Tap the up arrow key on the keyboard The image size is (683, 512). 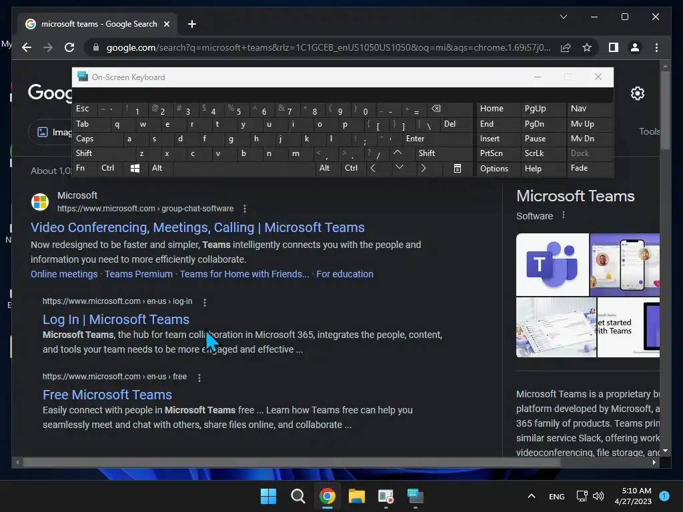[398, 153]
